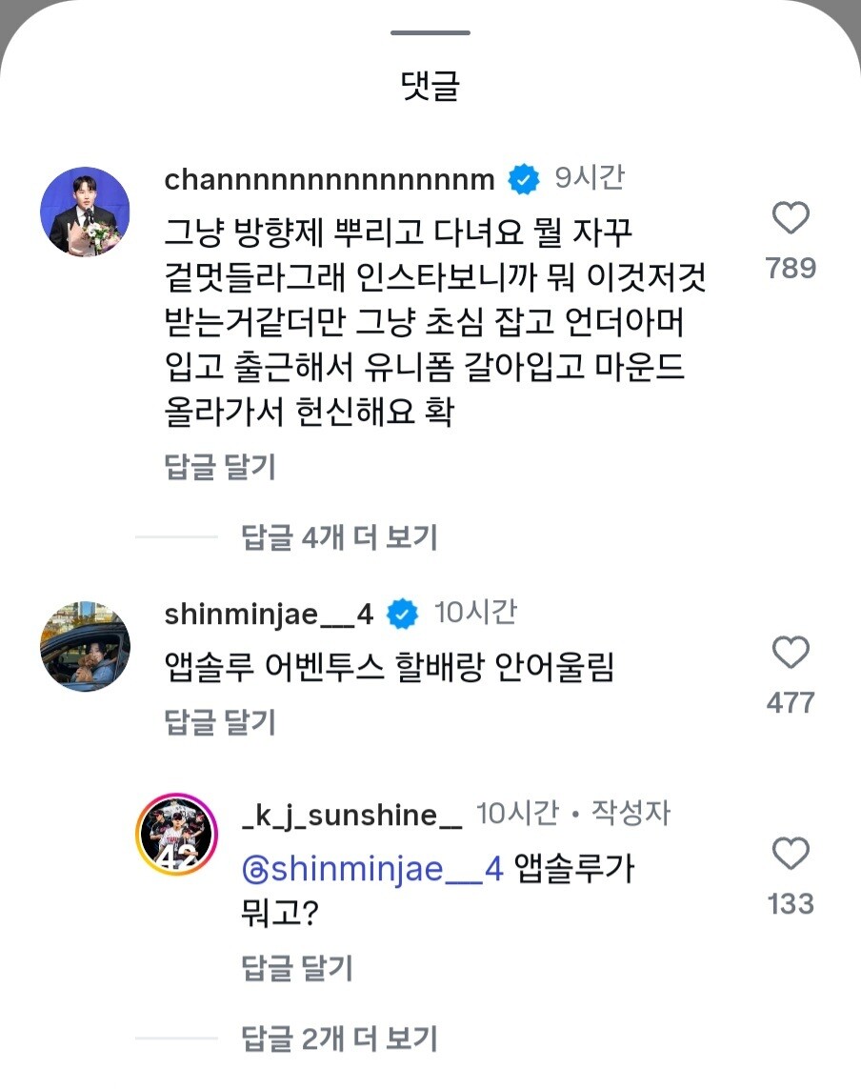The image size is (861, 1089).
Task: Reply to shinminjae__4's comment via 답글 달기
Action: click(220, 721)
